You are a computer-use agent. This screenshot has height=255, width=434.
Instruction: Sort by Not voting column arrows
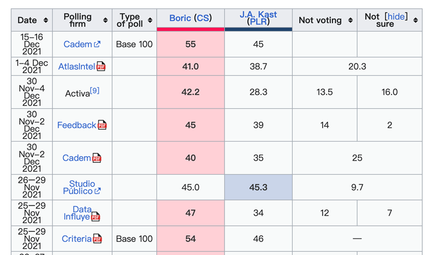(x=350, y=20)
